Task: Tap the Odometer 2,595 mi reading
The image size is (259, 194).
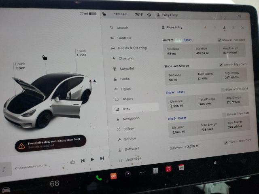Action: (x=185, y=147)
